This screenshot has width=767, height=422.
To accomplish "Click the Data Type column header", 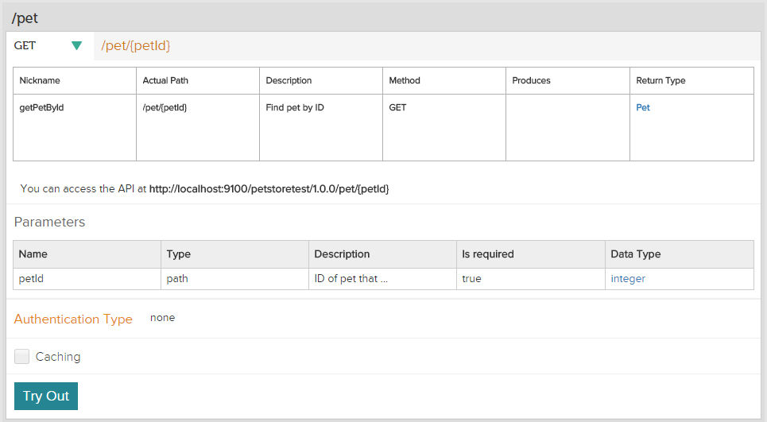I will (680, 254).
